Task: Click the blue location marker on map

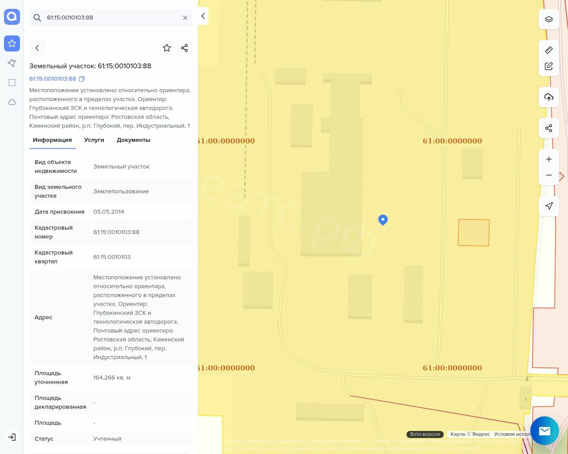Action: tap(383, 219)
